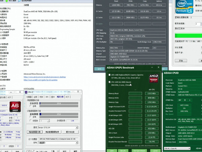
Task: Click the bench CPU score button in CPU-Z
Action: [x=35, y=132]
